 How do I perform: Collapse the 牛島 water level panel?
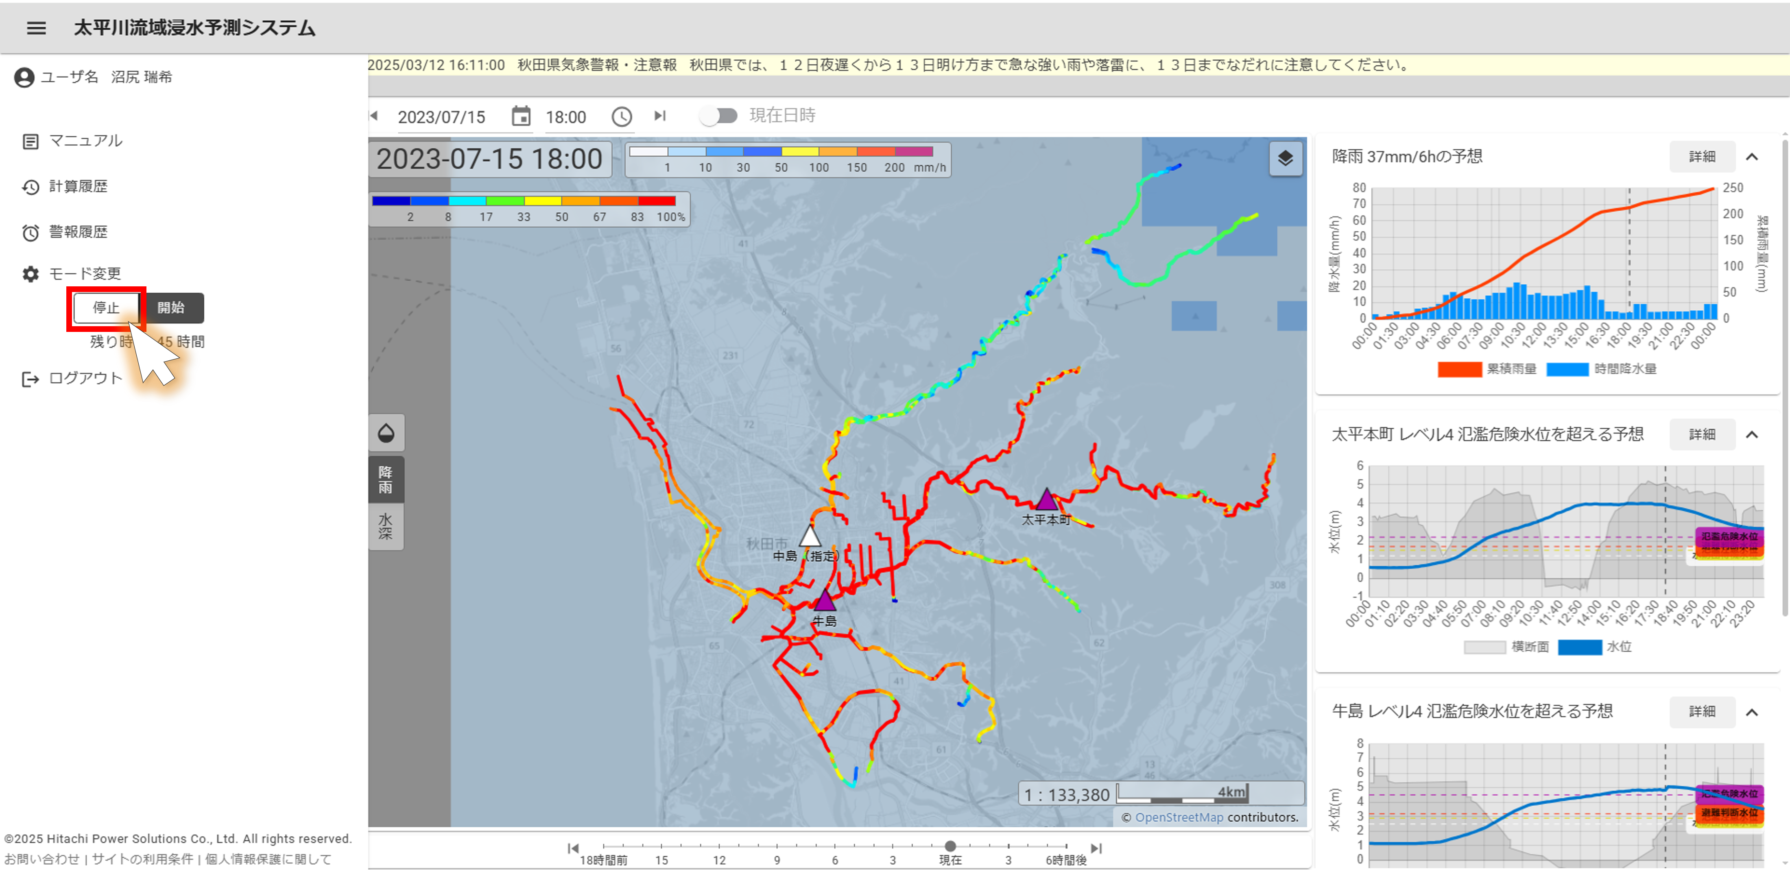pos(1752,711)
